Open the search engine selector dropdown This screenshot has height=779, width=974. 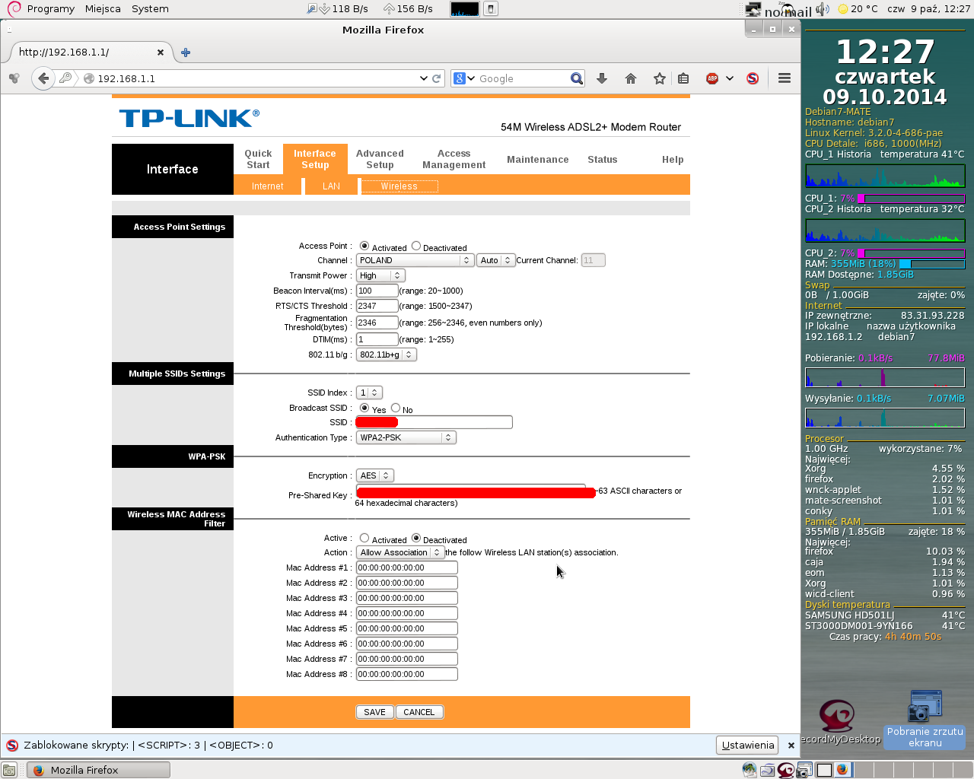click(463, 78)
